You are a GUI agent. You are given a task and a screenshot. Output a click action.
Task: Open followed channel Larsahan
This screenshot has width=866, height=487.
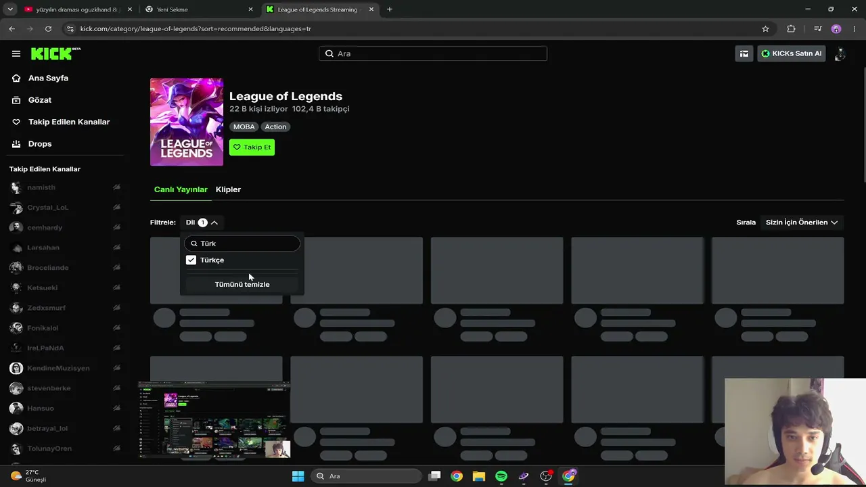[x=43, y=248]
